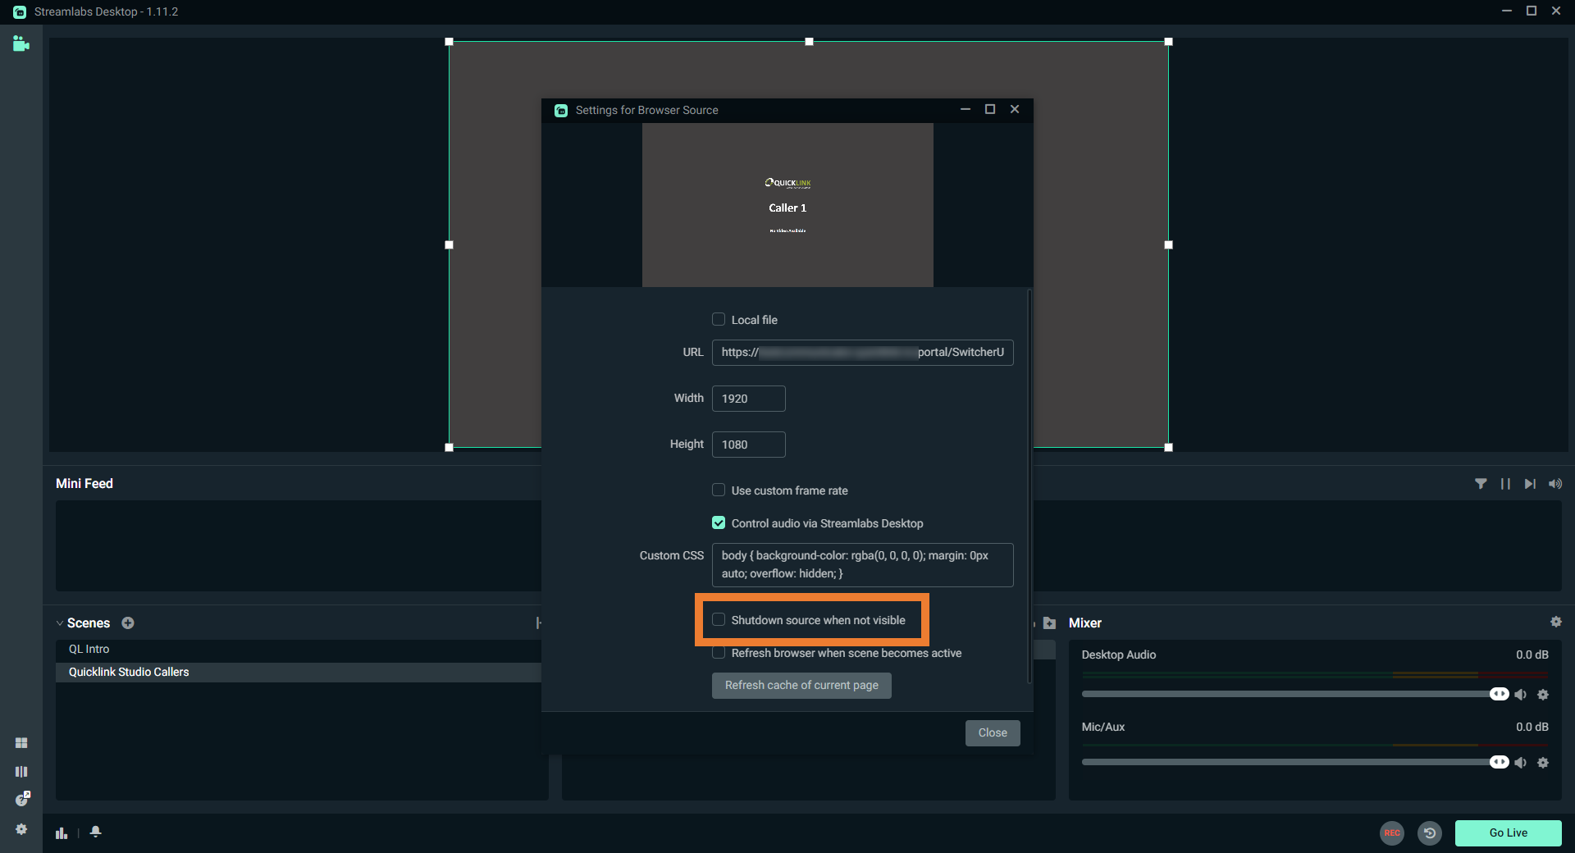Mute Mic/Aux speaker icon

pyautogui.click(x=1521, y=763)
